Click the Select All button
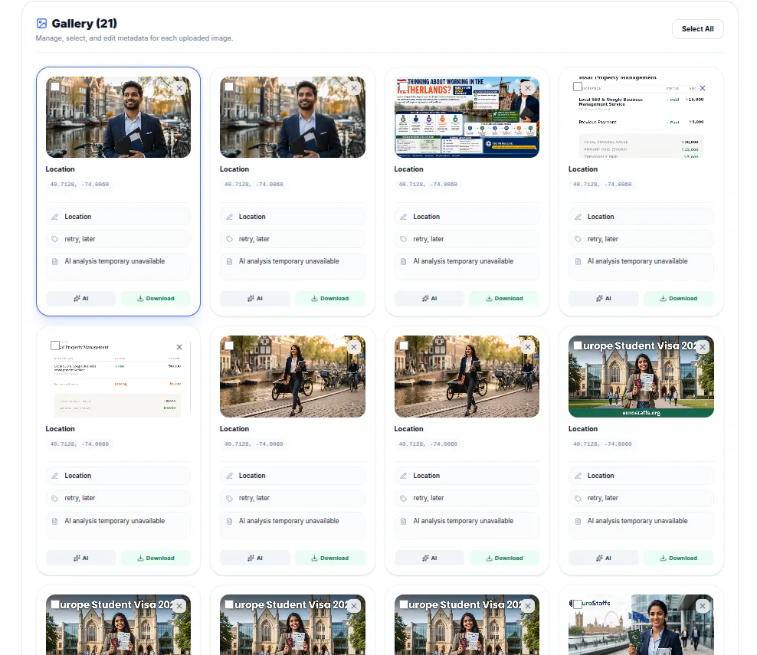 coord(697,29)
